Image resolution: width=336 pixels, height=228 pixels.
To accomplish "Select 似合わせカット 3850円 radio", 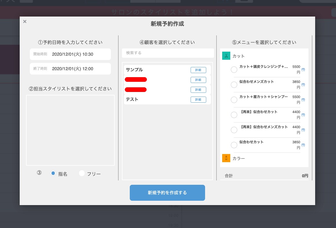I will click(x=234, y=145).
